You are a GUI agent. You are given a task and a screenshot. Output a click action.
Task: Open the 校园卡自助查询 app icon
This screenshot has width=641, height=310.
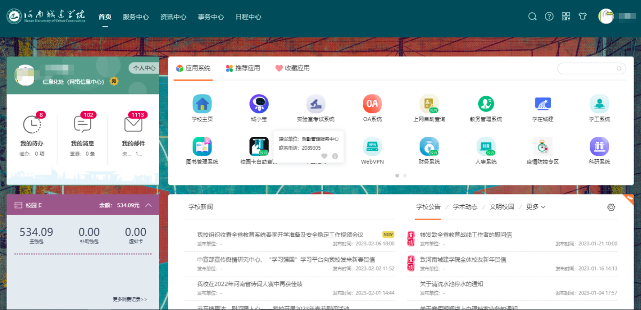coord(259,146)
